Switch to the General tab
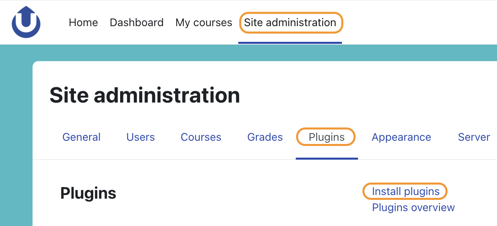The image size is (497, 226). click(x=82, y=137)
